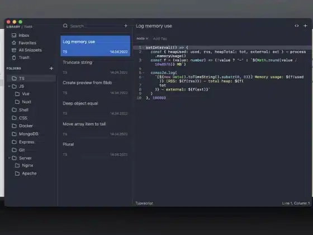Click the Line 1, Column 1 indicator

click(x=296, y=203)
